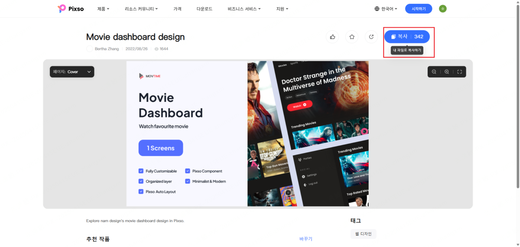Enter fullscreen preview mode

(459, 72)
